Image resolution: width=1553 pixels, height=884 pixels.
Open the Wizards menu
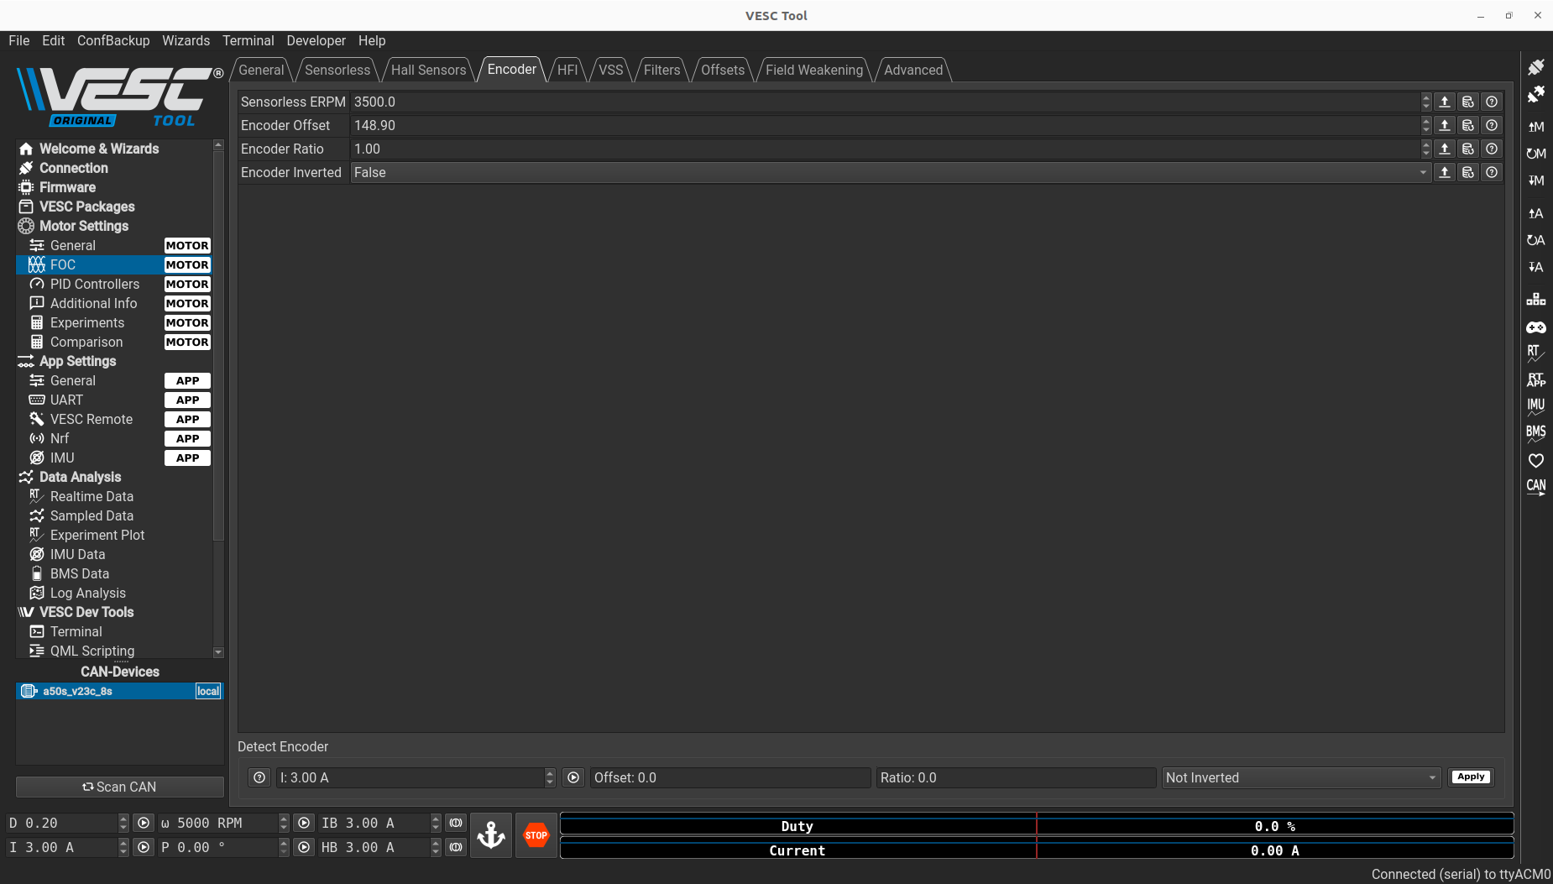pos(186,40)
